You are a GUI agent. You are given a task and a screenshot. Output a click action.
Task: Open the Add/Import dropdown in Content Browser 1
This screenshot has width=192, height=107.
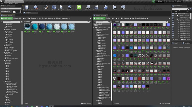coord(7,18)
